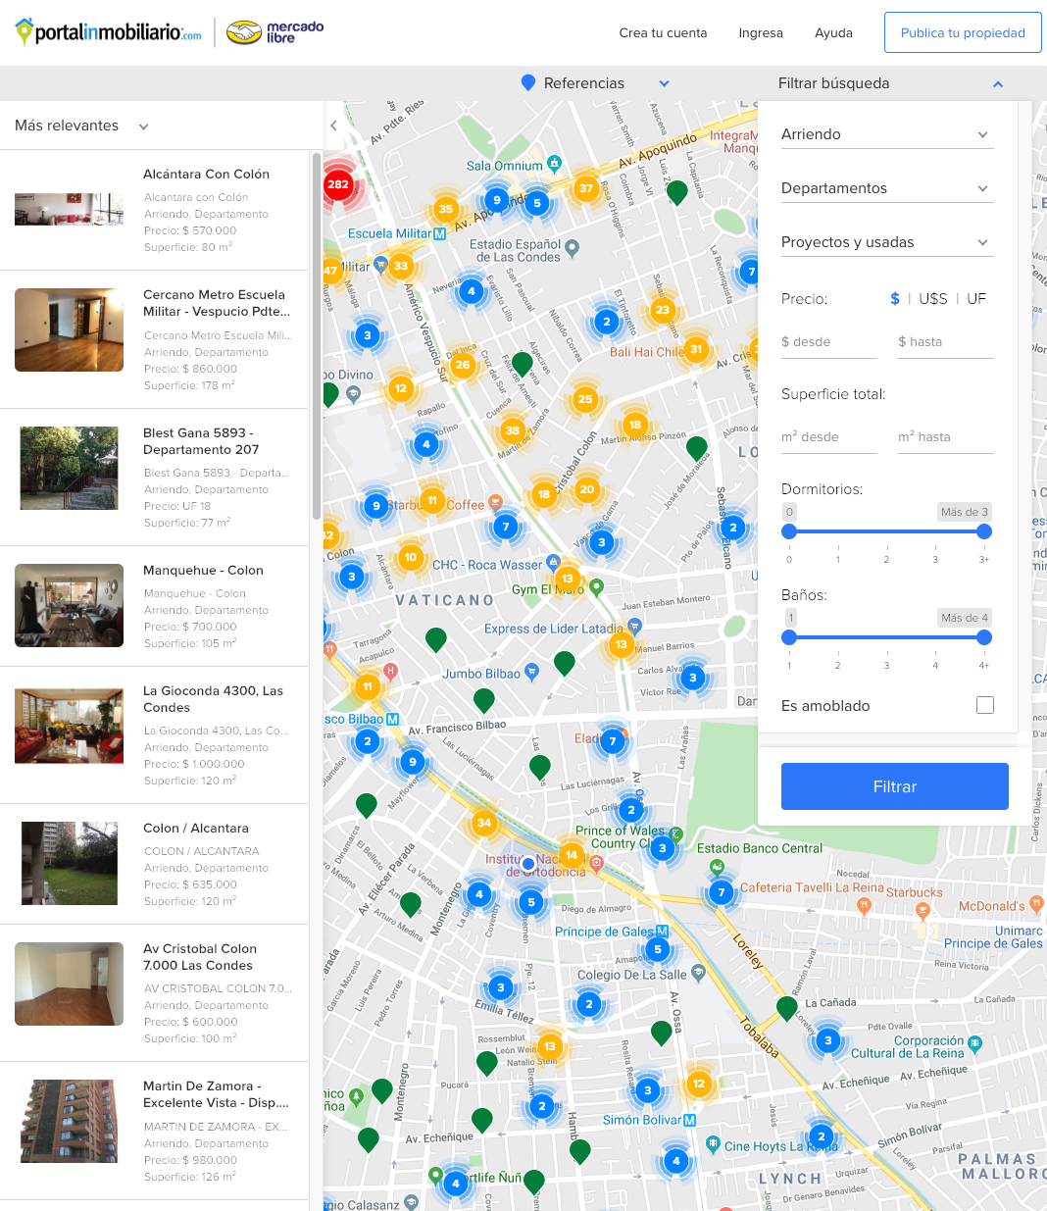The width and height of the screenshot is (1047, 1211).
Task: Click the Portalinmobiliario logo
Action: (x=109, y=32)
